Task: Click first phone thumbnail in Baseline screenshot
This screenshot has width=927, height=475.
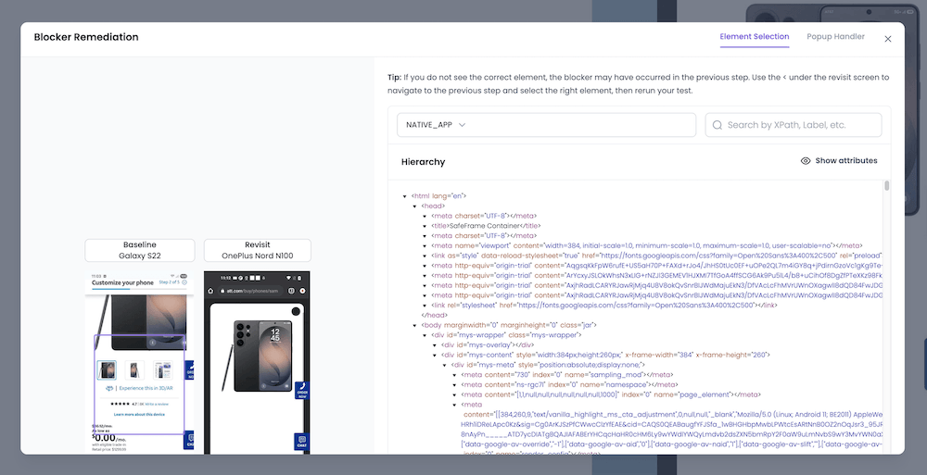Action: 107,369
